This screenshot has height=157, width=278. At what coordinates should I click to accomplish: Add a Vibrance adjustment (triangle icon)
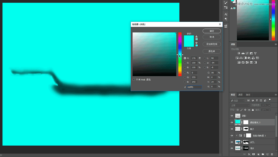[x=255, y=53]
